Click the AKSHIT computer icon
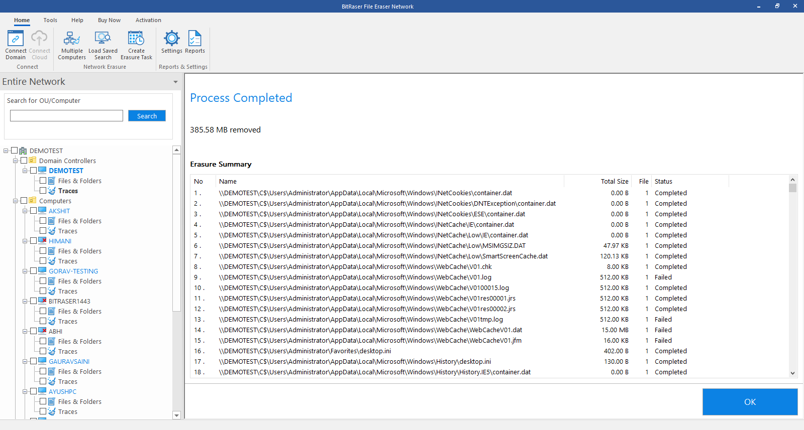 click(42, 211)
